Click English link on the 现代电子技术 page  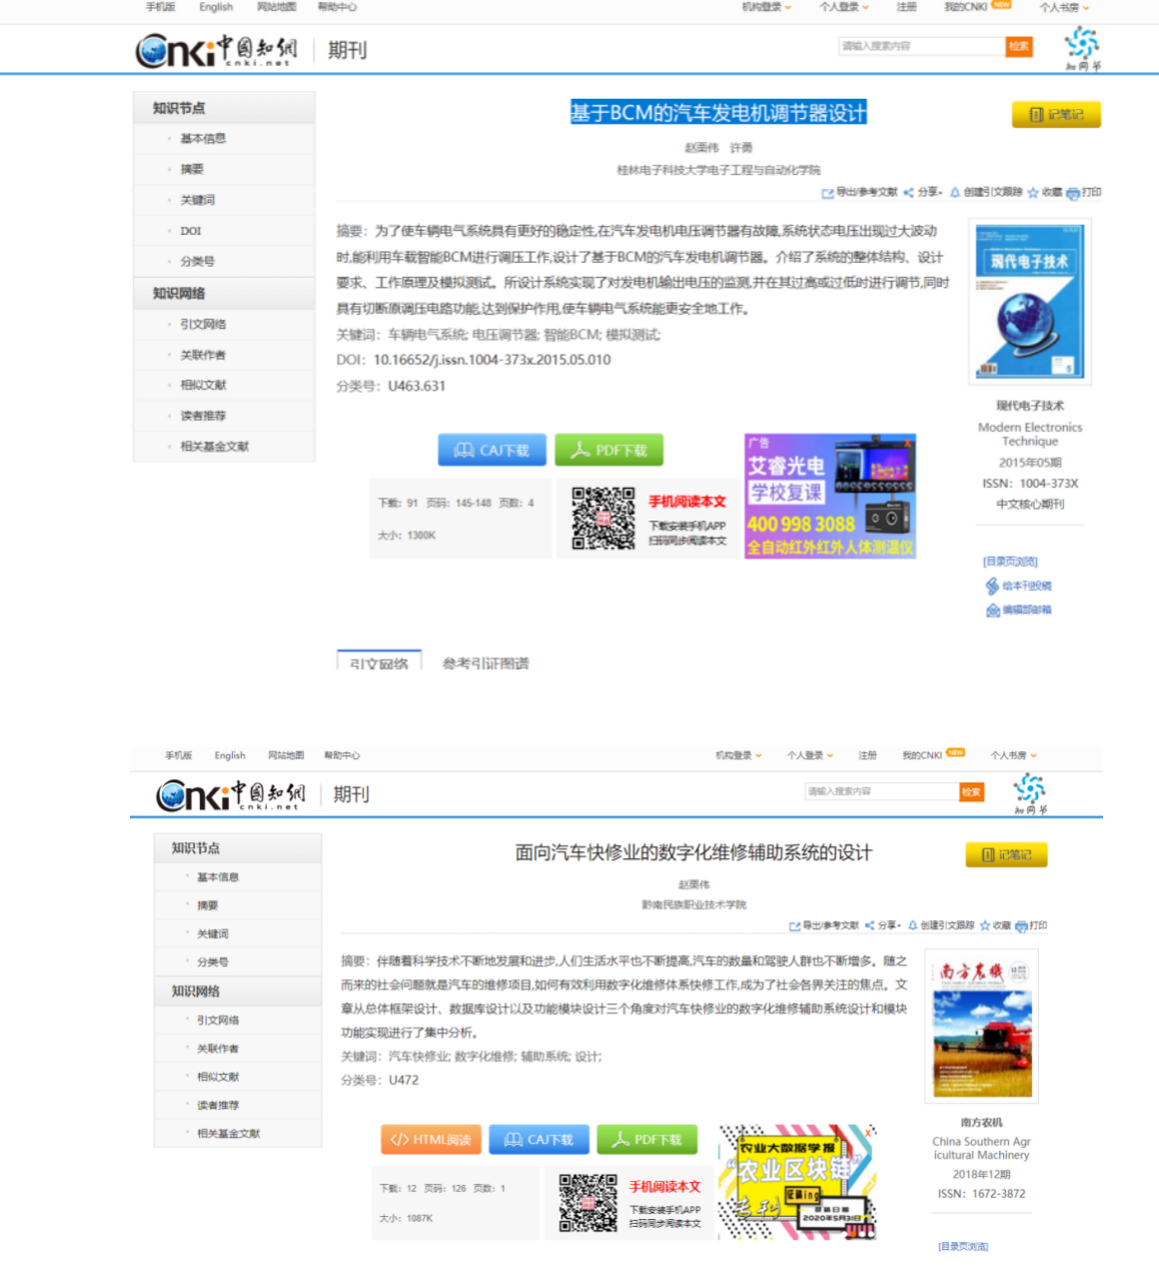click(216, 7)
